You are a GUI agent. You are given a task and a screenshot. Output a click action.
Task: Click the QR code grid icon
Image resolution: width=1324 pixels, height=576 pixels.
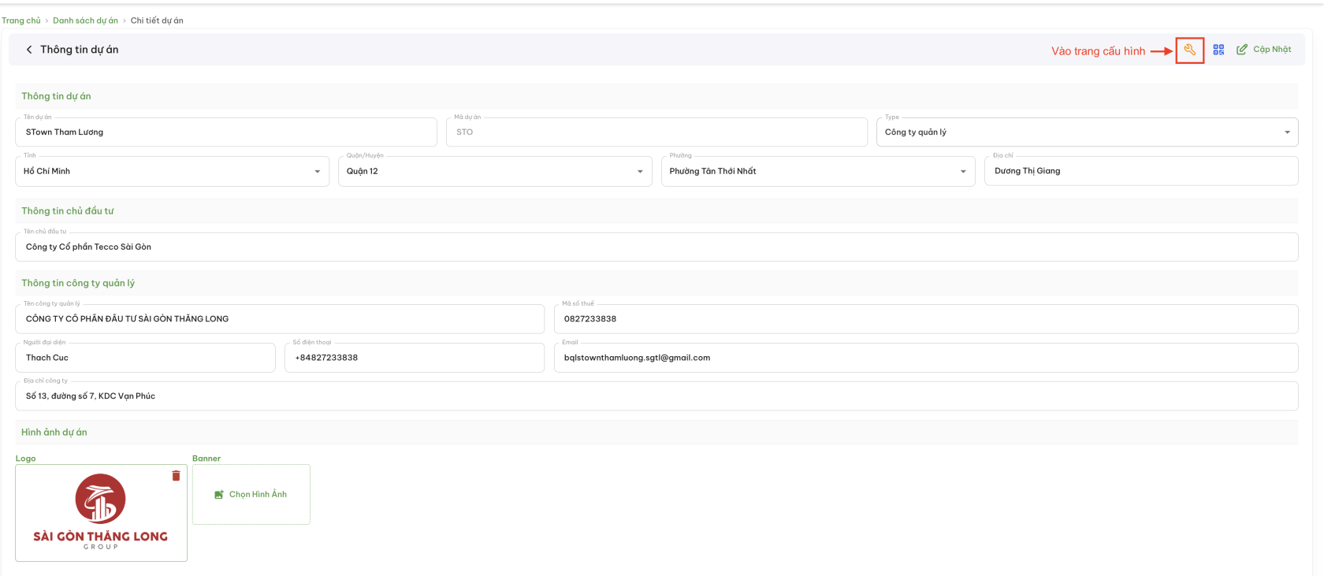tap(1218, 50)
